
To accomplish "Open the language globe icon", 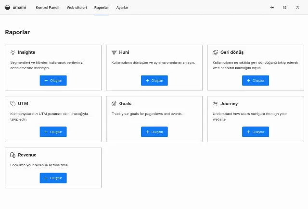I will click(284, 8).
